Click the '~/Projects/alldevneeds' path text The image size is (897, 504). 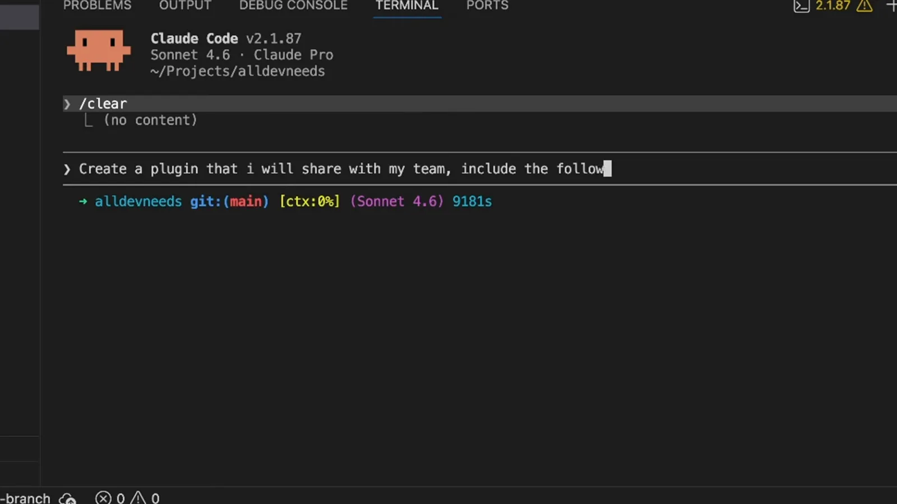238,71
